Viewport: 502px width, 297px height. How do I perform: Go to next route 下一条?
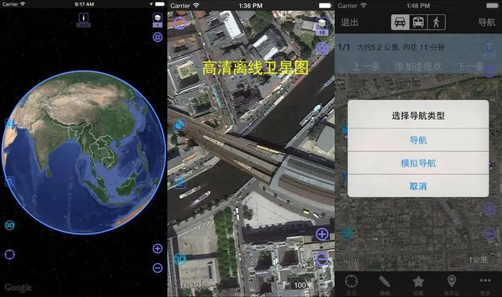(x=470, y=66)
